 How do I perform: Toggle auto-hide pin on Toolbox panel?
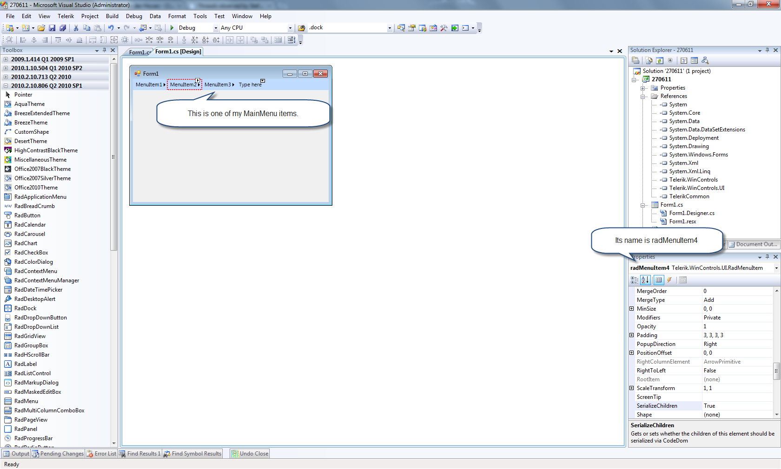pyautogui.click(x=105, y=50)
